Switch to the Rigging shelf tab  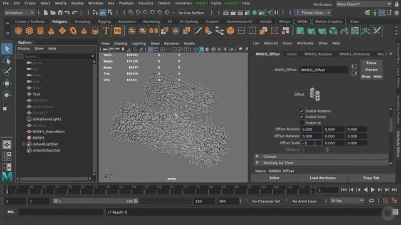point(104,22)
